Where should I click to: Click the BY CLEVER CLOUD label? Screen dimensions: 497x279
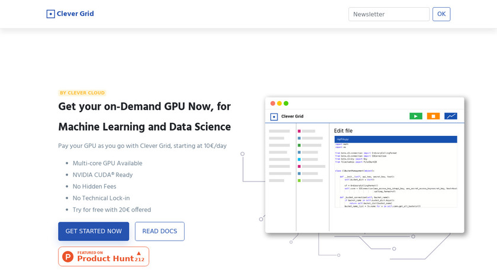click(x=82, y=93)
